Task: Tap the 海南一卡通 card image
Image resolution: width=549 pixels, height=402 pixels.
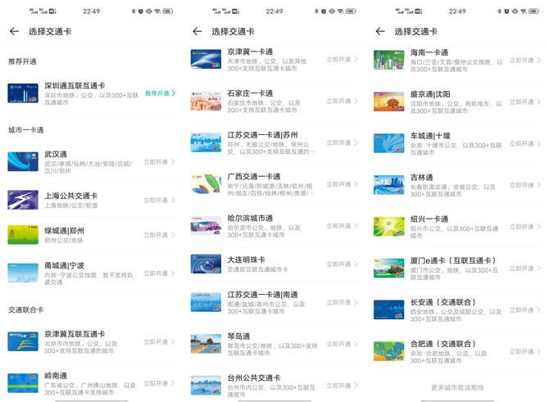Action: coord(389,60)
